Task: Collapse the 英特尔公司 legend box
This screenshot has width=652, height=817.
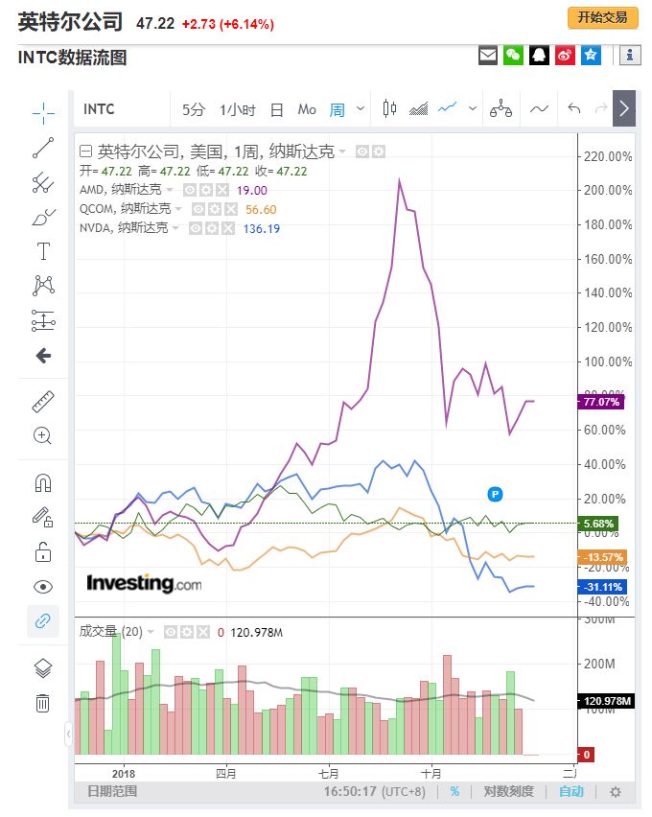Action: pos(85,152)
